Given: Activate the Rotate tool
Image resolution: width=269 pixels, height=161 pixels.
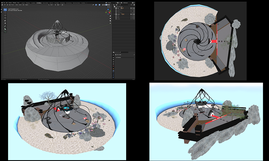Looking at the screenshot, I should pyautogui.click(x=5, y=18).
